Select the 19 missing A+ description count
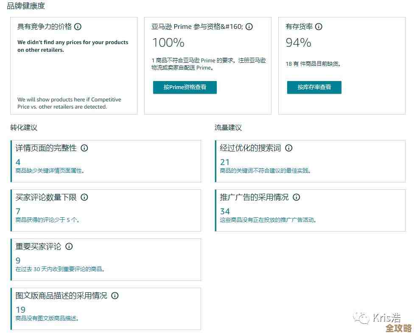Viewport: 414px width, 336px height. (x=20, y=310)
